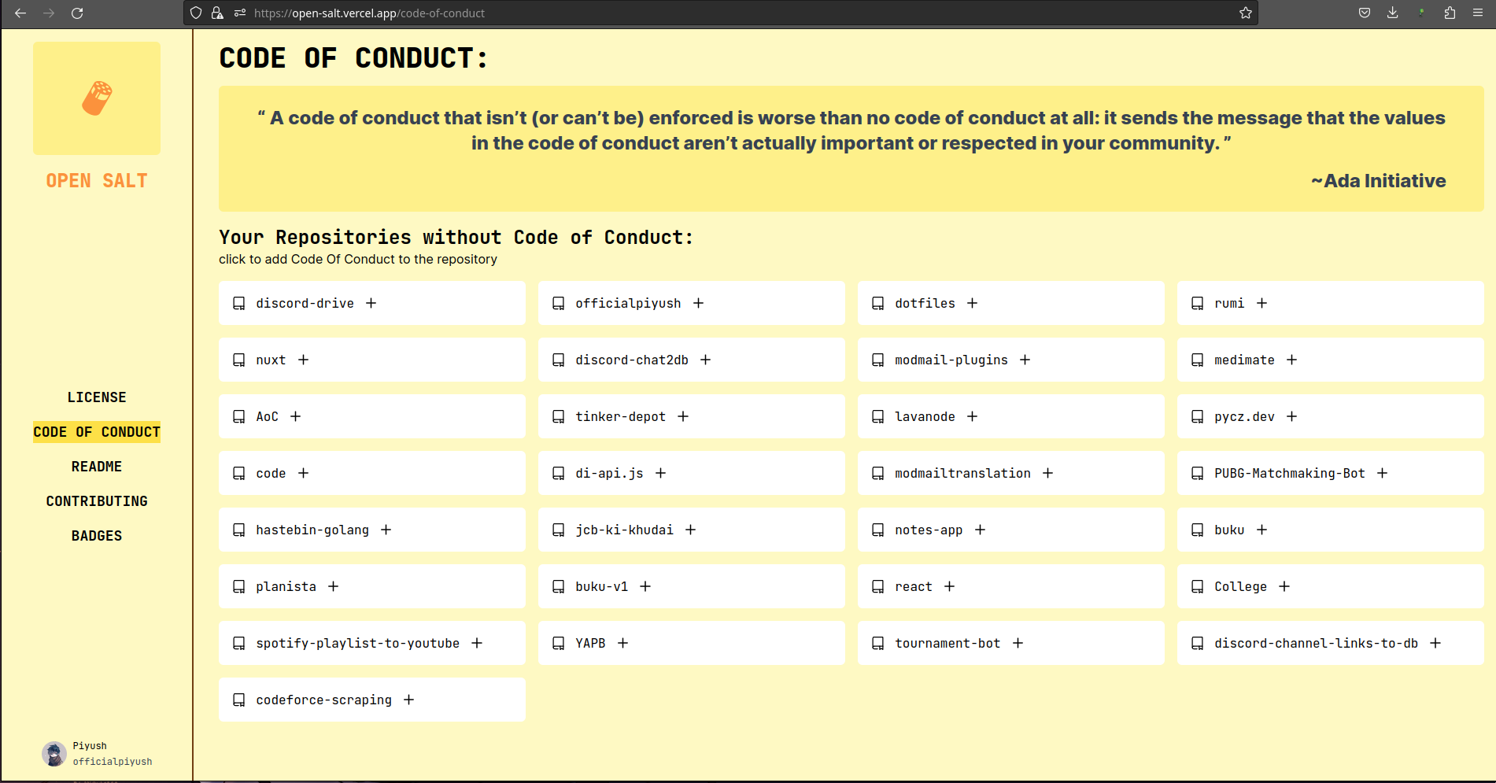Select the spotify-playlist-to-youtube repository card

point(371,643)
